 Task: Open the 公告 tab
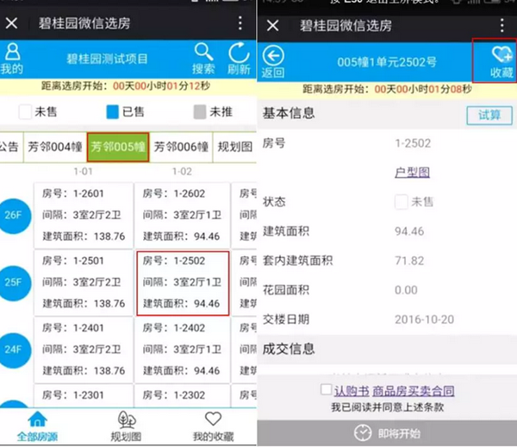click(9, 147)
